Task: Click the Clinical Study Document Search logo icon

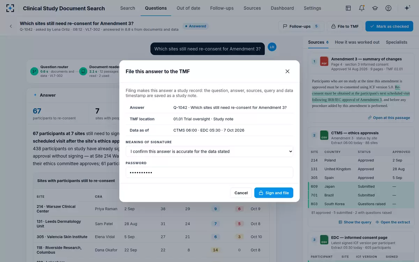Action: [10, 8]
